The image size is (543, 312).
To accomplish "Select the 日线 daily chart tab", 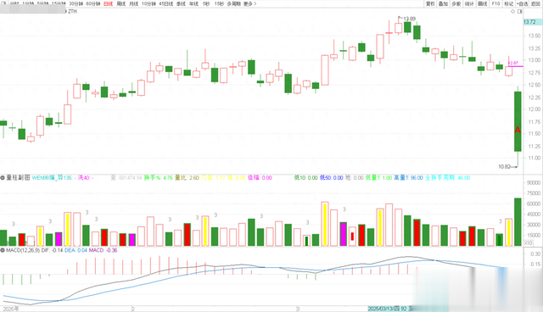I will (108, 3).
